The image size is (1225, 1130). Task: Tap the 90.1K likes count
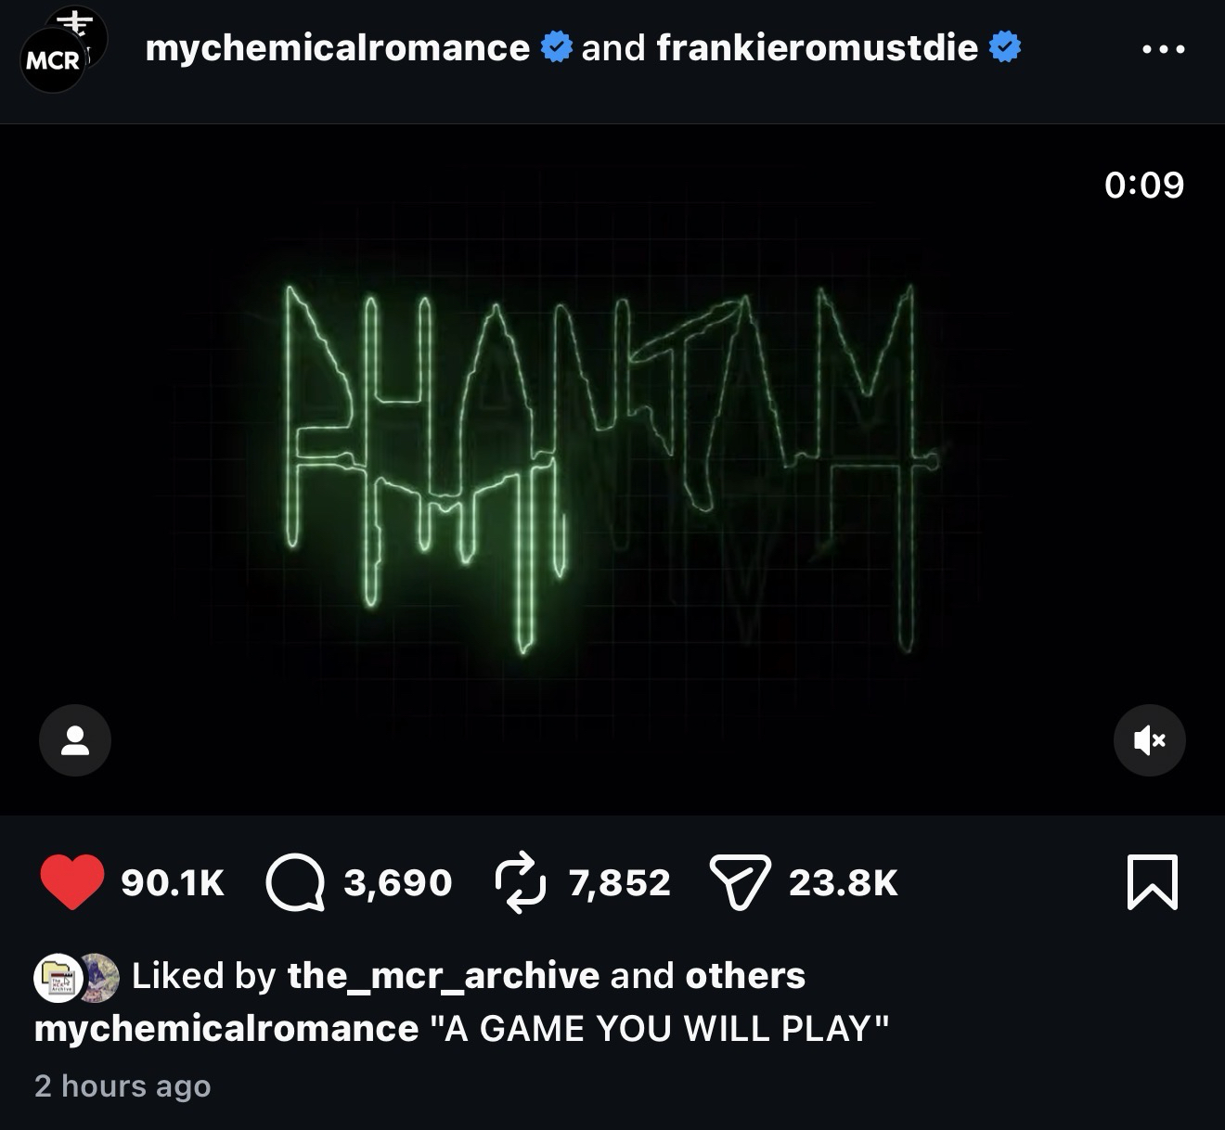tap(173, 882)
